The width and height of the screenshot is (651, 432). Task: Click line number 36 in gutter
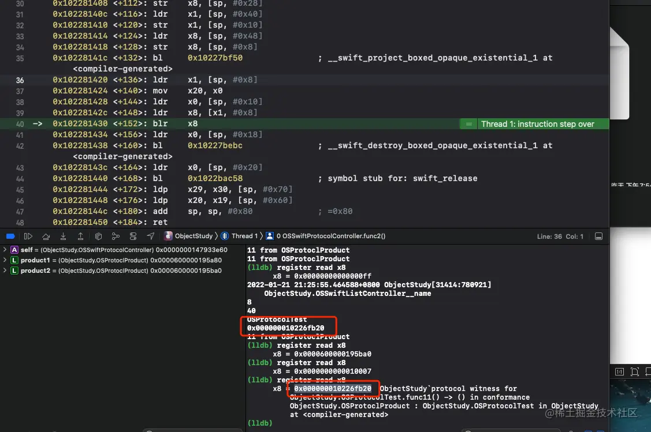click(x=20, y=80)
